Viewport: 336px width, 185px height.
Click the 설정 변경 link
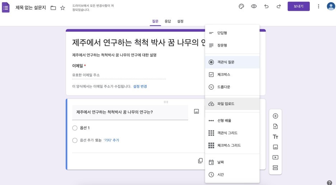(x=140, y=86)
